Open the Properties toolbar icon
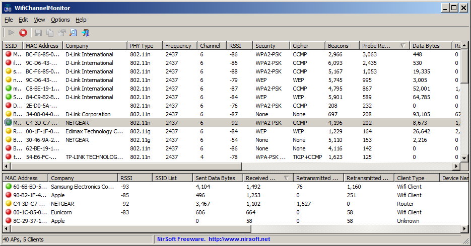Screen dimensions: 471x246 point(61,33)
